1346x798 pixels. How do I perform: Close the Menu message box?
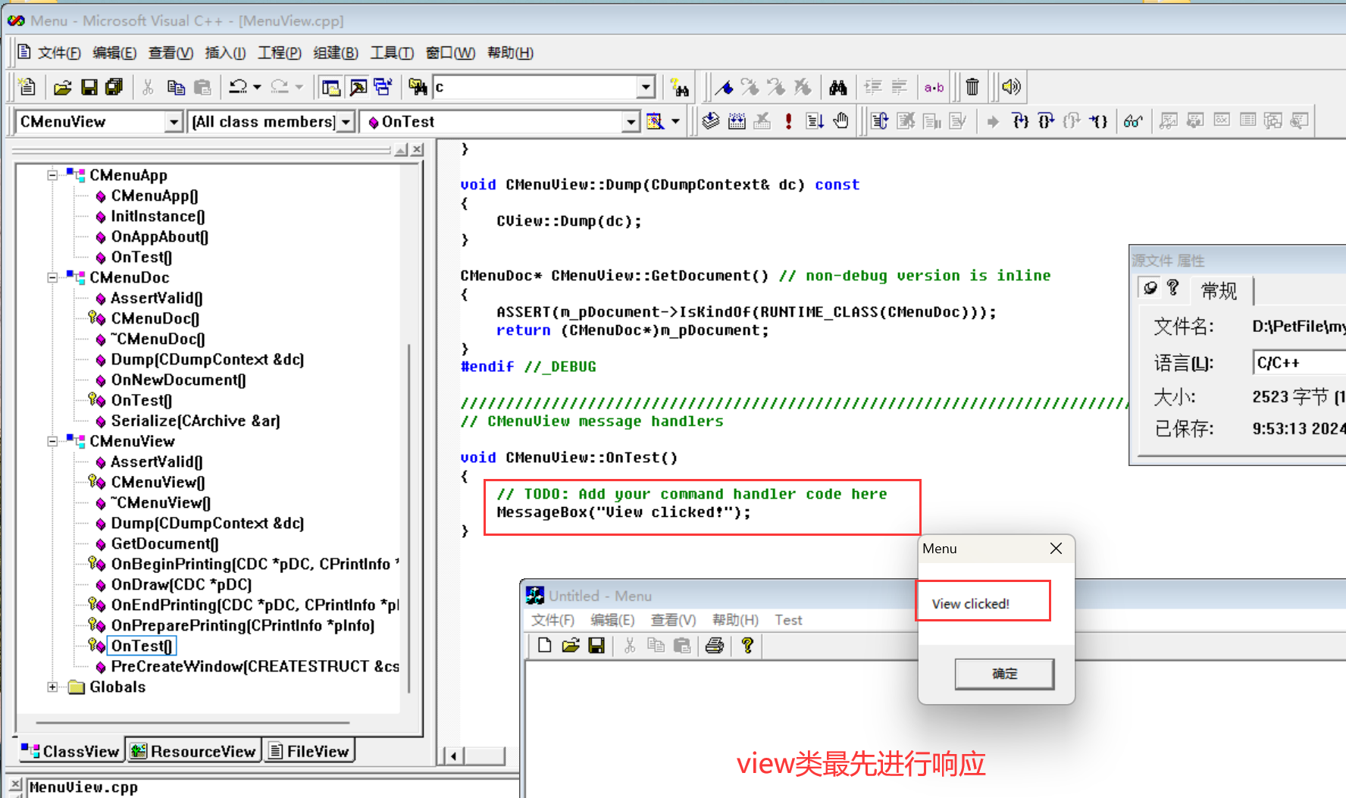[x=1056, y=548]
